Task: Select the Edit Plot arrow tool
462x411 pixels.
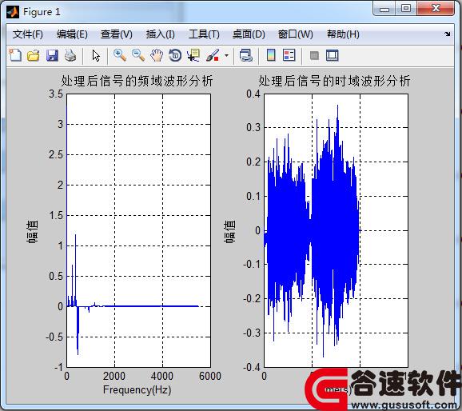Action: [96, 55]
